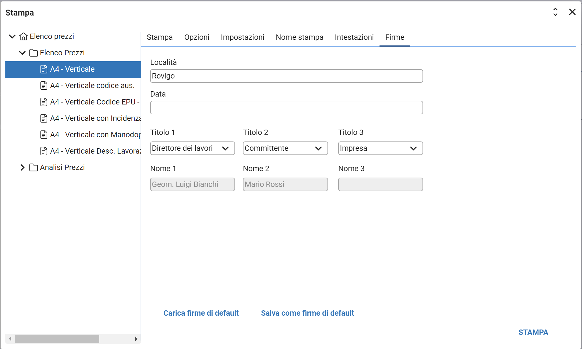Switch to the Intestazioni tab
The width and height of the screenshot is (582, 349).
(354, 37)
